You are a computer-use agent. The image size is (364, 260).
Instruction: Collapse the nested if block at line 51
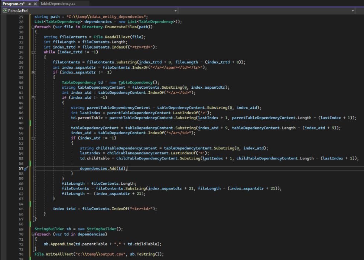[x=33, y=138]
